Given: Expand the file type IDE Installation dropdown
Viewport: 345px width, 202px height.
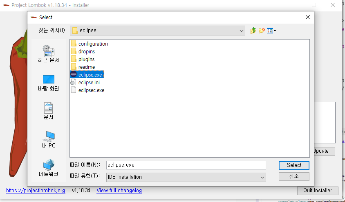Looking at the screenshot, I should [x=186, y=177].
